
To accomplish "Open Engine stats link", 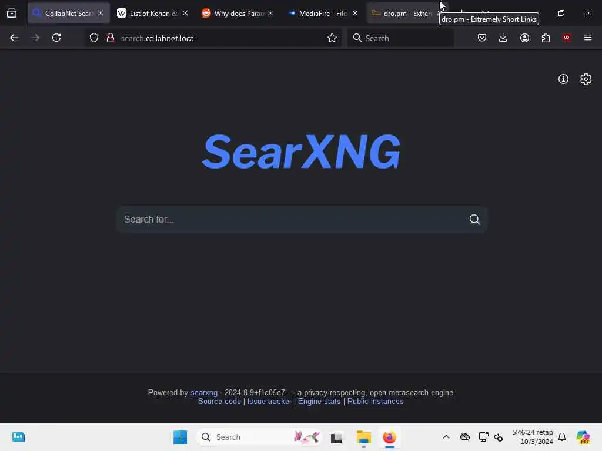I will pos(319,402).
